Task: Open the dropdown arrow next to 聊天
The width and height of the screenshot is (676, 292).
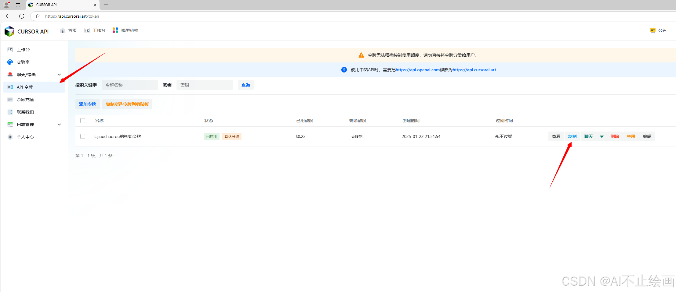Action: pos(602,136)
